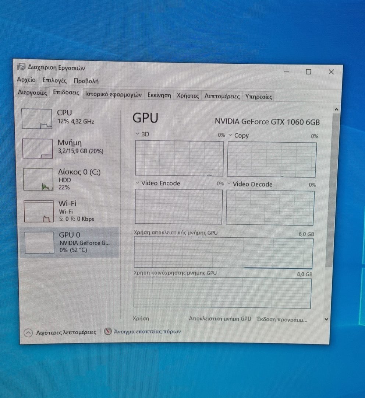
Task: Click NVIDIA GeForce GTX 1060 6GB text
Action: 267,122
